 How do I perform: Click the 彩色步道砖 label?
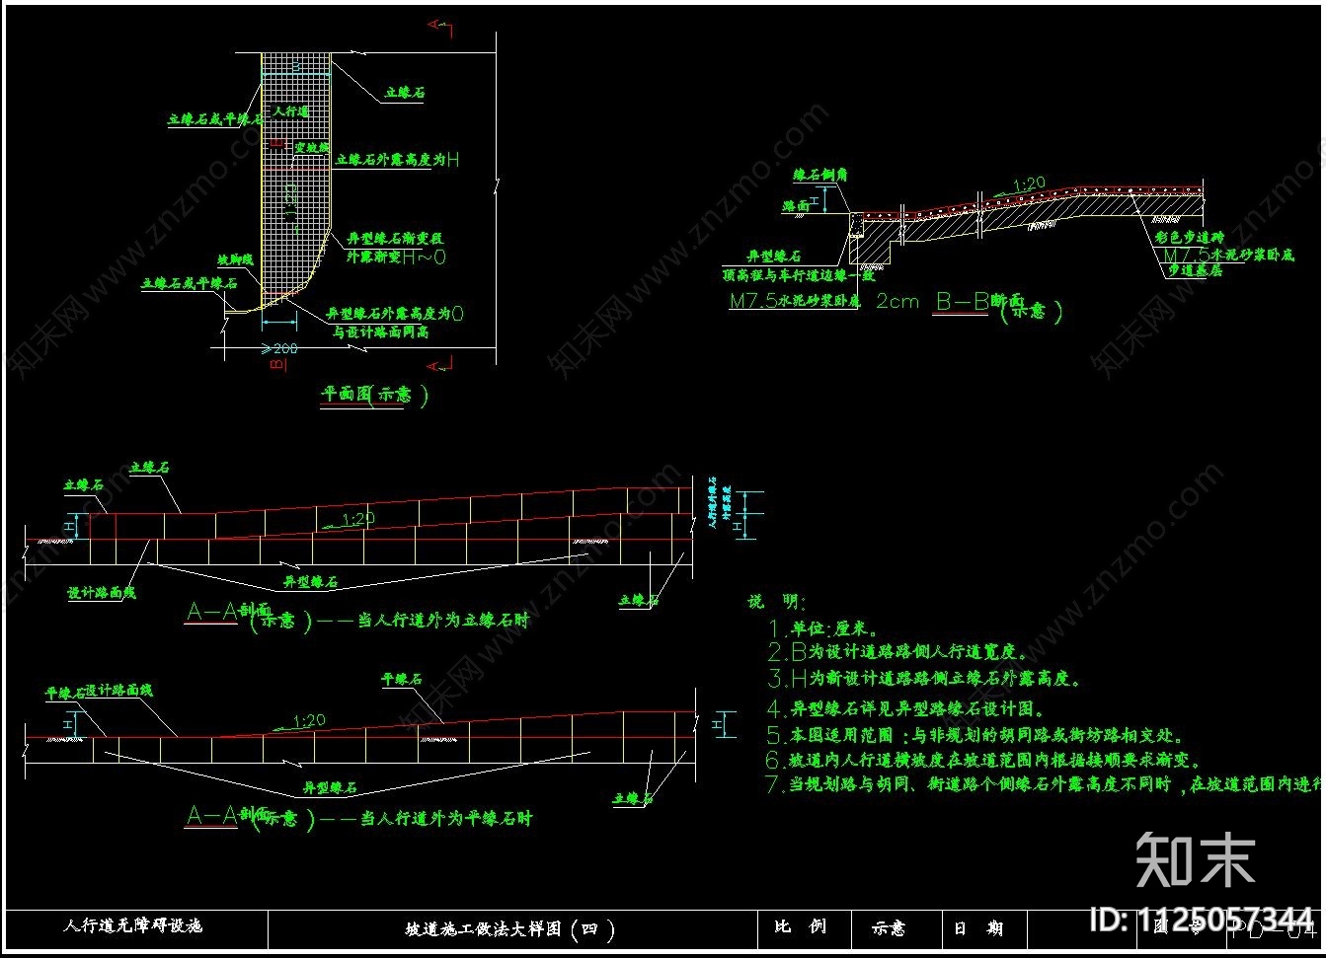tap(1190, 238)
